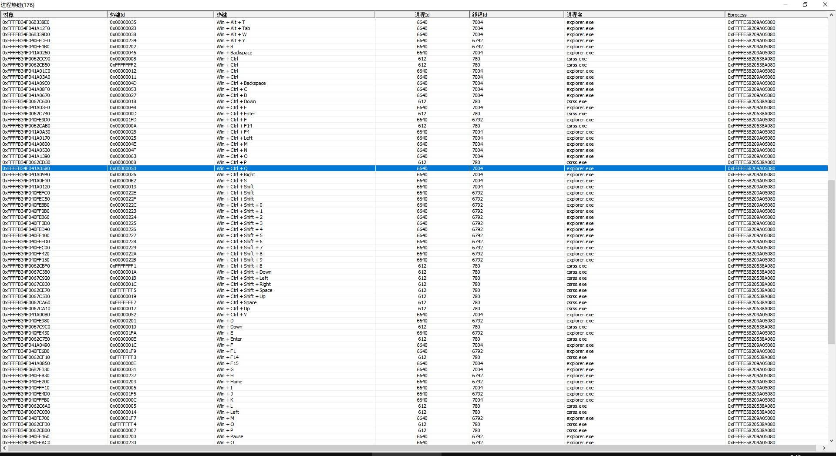Sort by the 热键Id column header
Image resolution: width=836 pixels, height=456 pixels.
pos(160,15)
